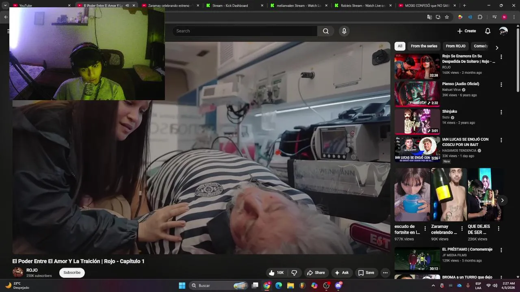Subscribe to the ROJO channel
520x292 pixels.
tap(72, 273)
